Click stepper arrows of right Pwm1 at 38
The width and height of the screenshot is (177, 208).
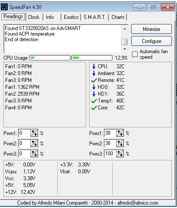(x=120, y=133)
